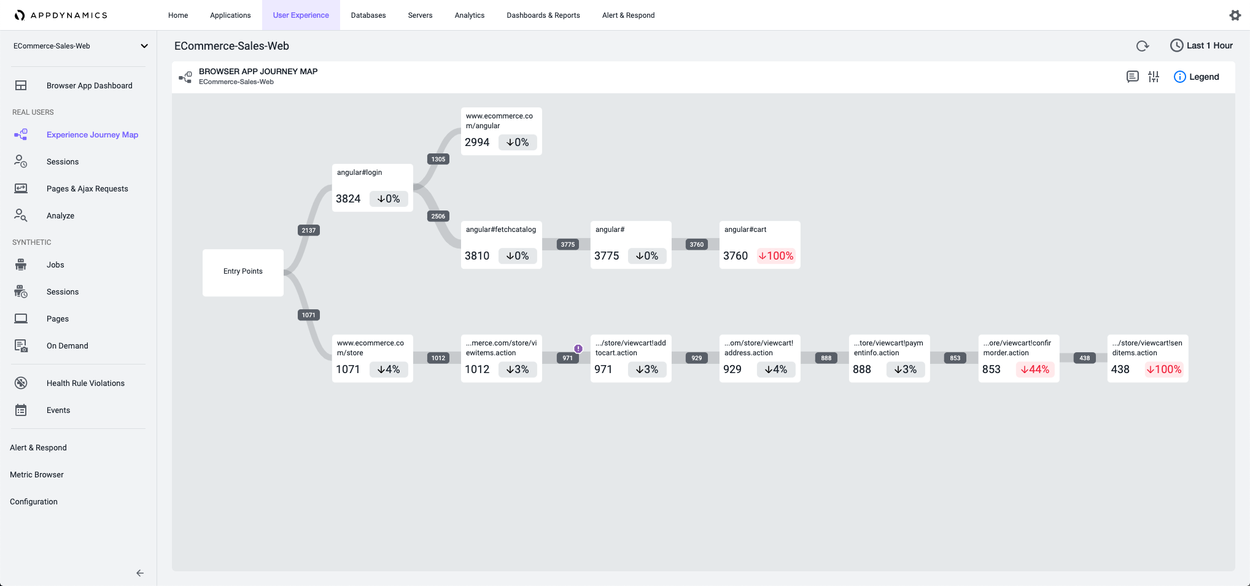Click 100% drop-off badge on angular#cart
The image size is (1250, 586).
(x=776, y=256)
